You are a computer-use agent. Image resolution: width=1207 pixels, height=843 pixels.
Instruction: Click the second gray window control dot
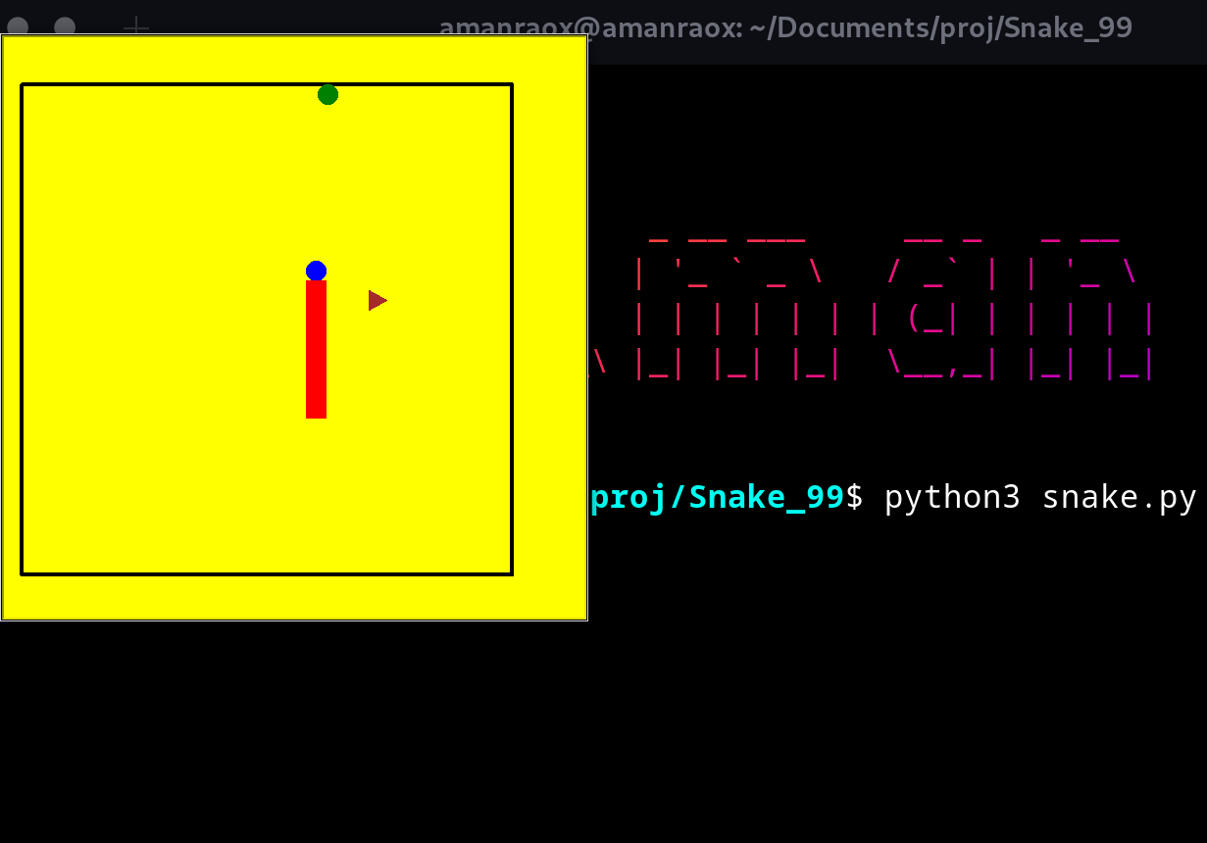click(65, 27)
